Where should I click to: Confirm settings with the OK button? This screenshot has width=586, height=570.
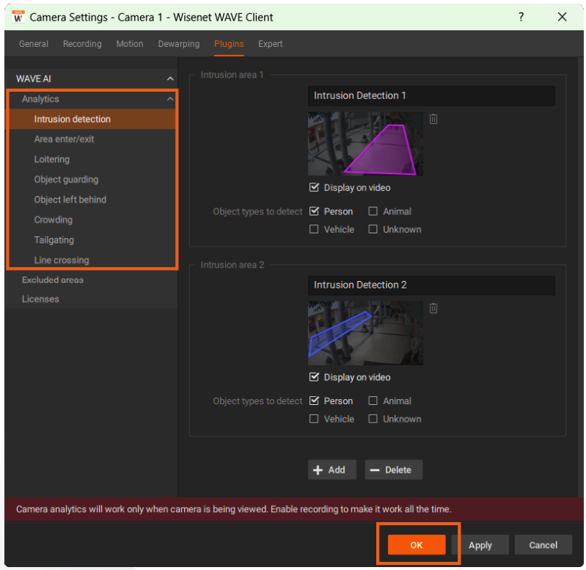(417, 545)
